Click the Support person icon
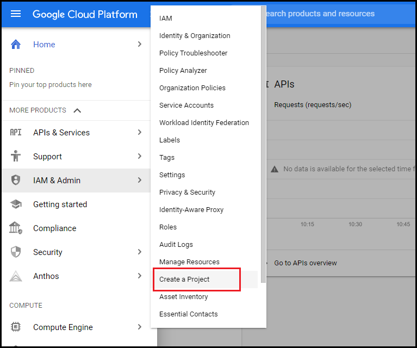 tap(16, 156)
